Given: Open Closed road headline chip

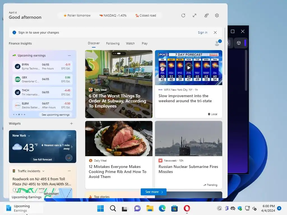Looking at the screenshot, I should click(146, 16).
